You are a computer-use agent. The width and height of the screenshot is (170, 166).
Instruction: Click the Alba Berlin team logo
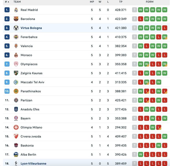16,154
